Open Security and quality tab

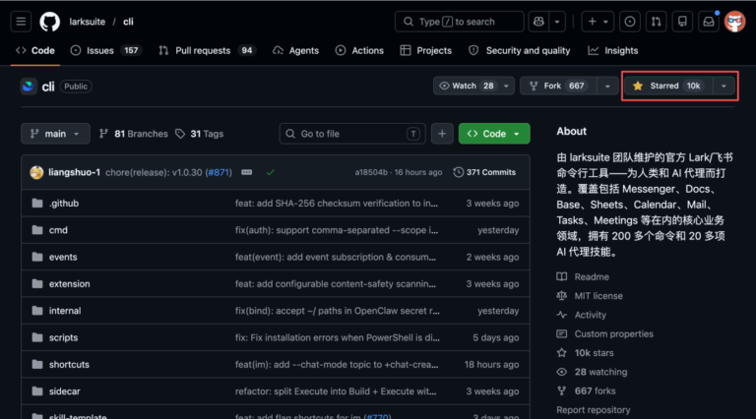coord(520,50)
